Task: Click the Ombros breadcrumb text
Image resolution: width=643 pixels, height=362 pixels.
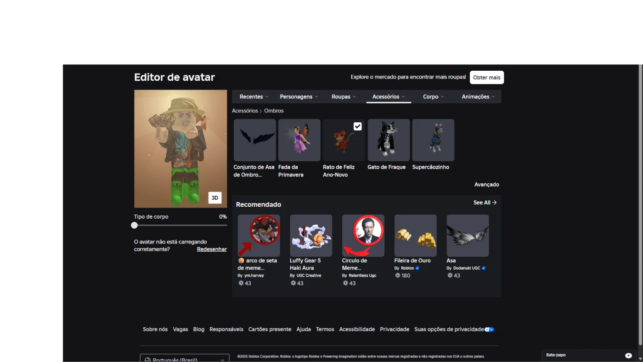Action: (x=274, y=111)
